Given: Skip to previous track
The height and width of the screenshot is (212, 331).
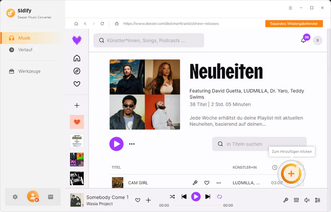Looking at the screenshot, I should [184, 196].
